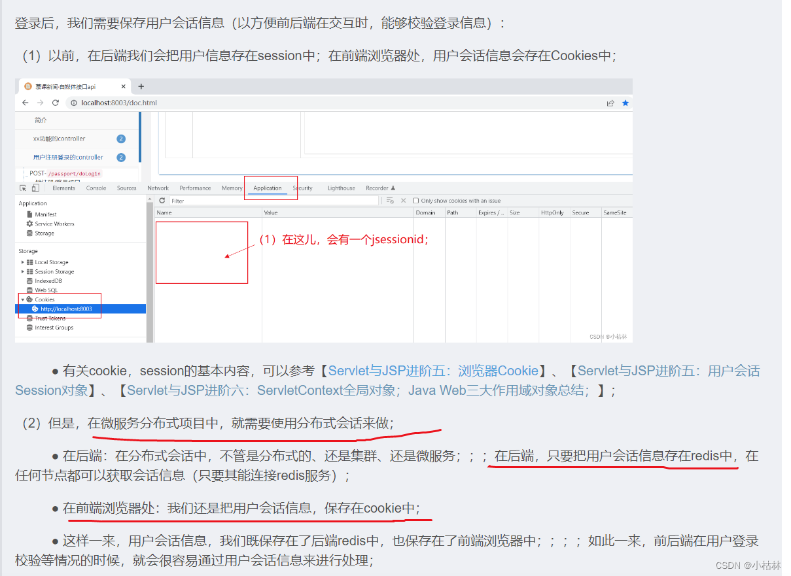The width and height of the screenshot is (791, 576).
Task: Click the IndexedDB database icon
Action: tap(29, 281)
